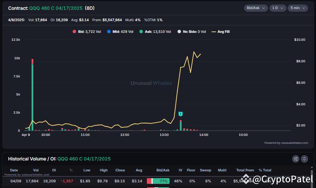
Task: Click the teal alert marker on chart
Action: (x=181, y=114)
